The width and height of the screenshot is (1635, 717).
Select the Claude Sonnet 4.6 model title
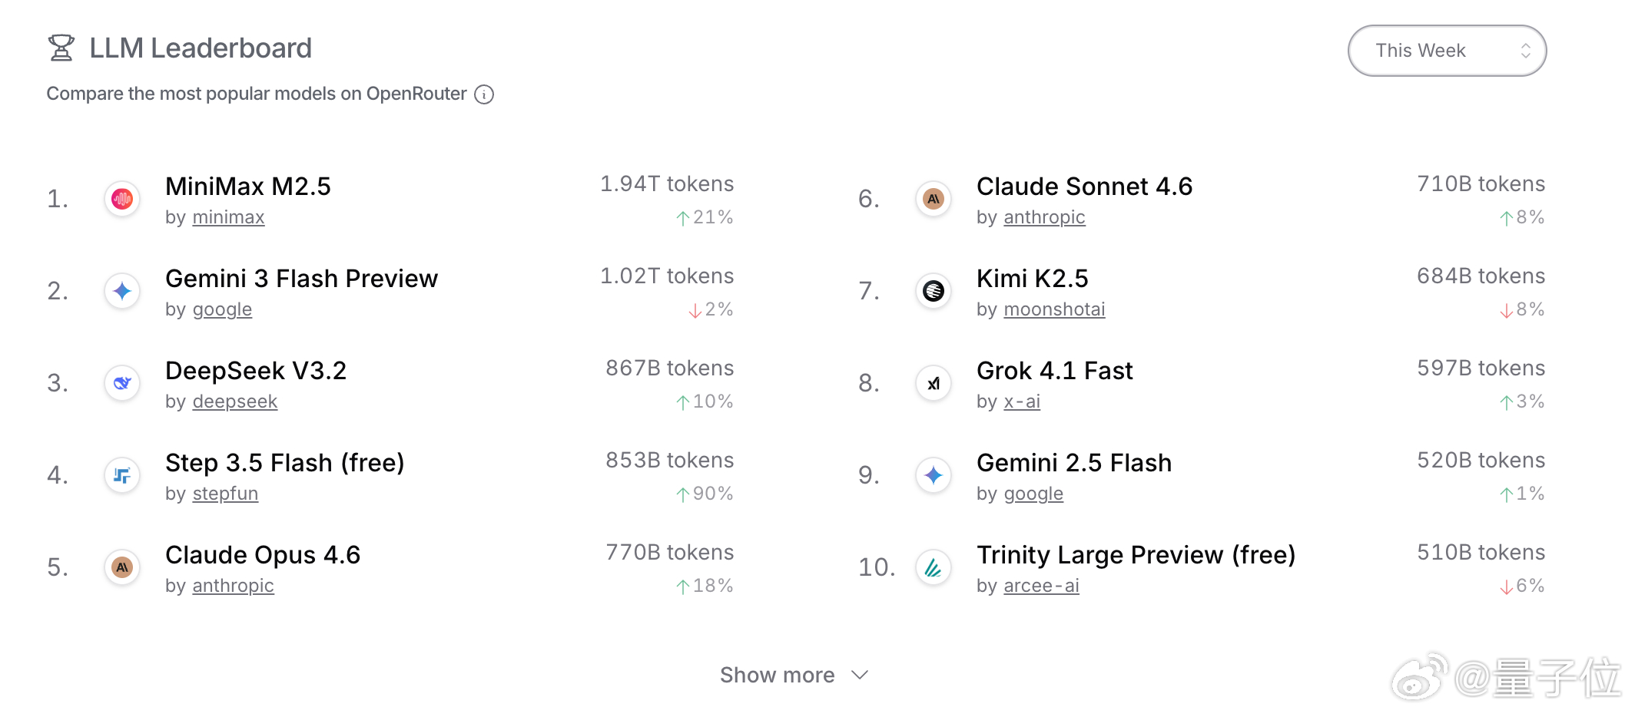click(x=1084, y=187)
